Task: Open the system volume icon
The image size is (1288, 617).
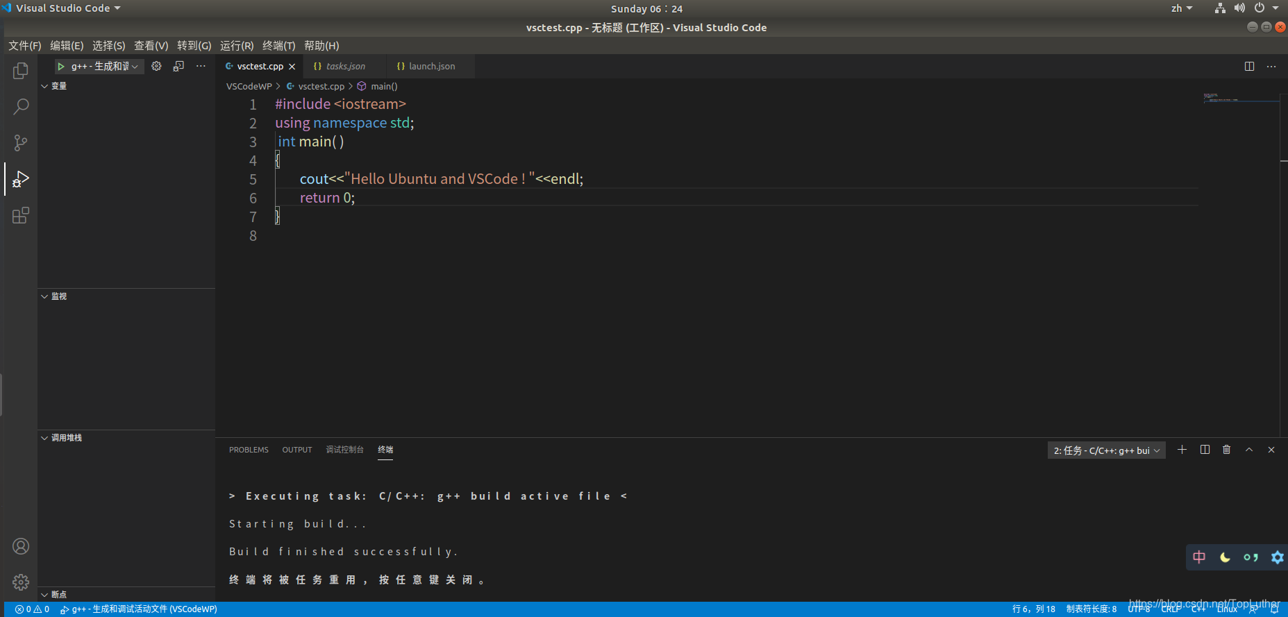Action: pos(1239,8)
